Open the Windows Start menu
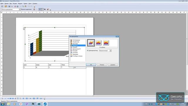The image size is (188, 106). (3, 104)
